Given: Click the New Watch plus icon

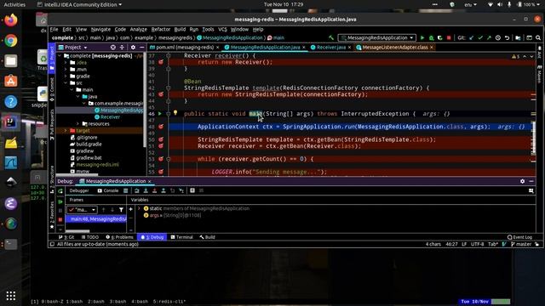Looking at the screenshot, I should coord(130,209).
